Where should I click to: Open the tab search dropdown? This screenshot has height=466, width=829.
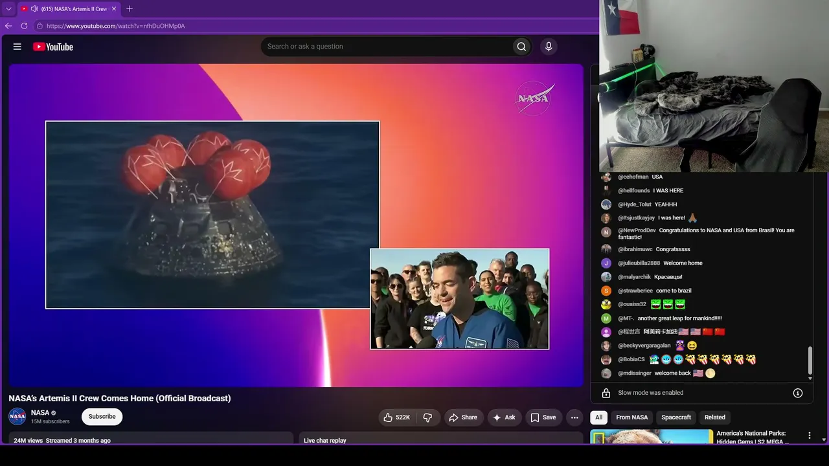point(8,9)
